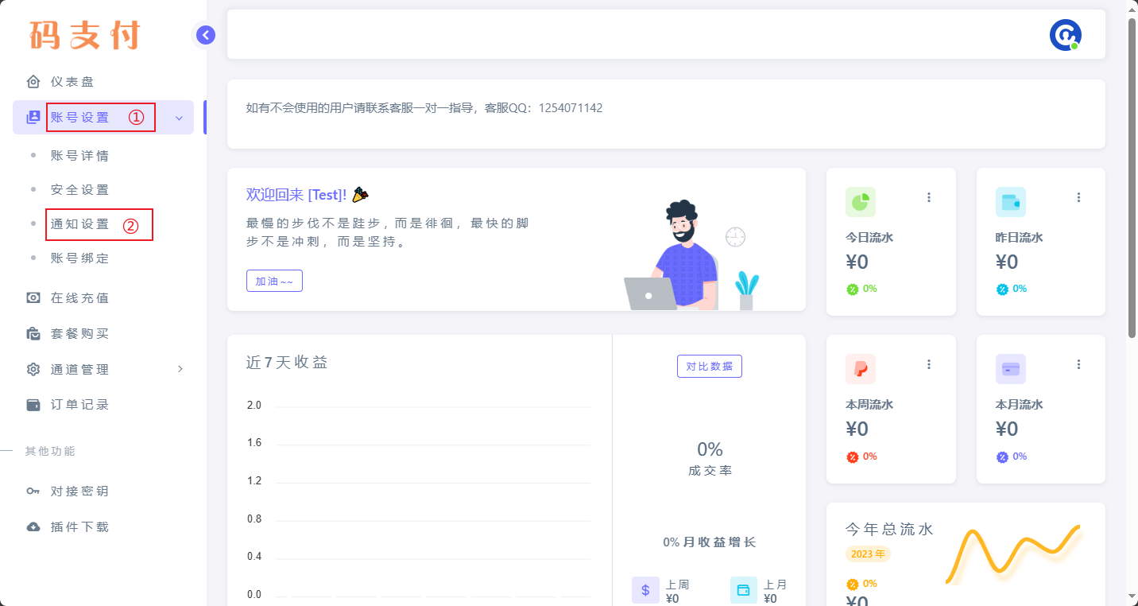Click the 订单记录 wallet icon
The height and width of the screenshot is (606, 1138).
coord(33,404)
